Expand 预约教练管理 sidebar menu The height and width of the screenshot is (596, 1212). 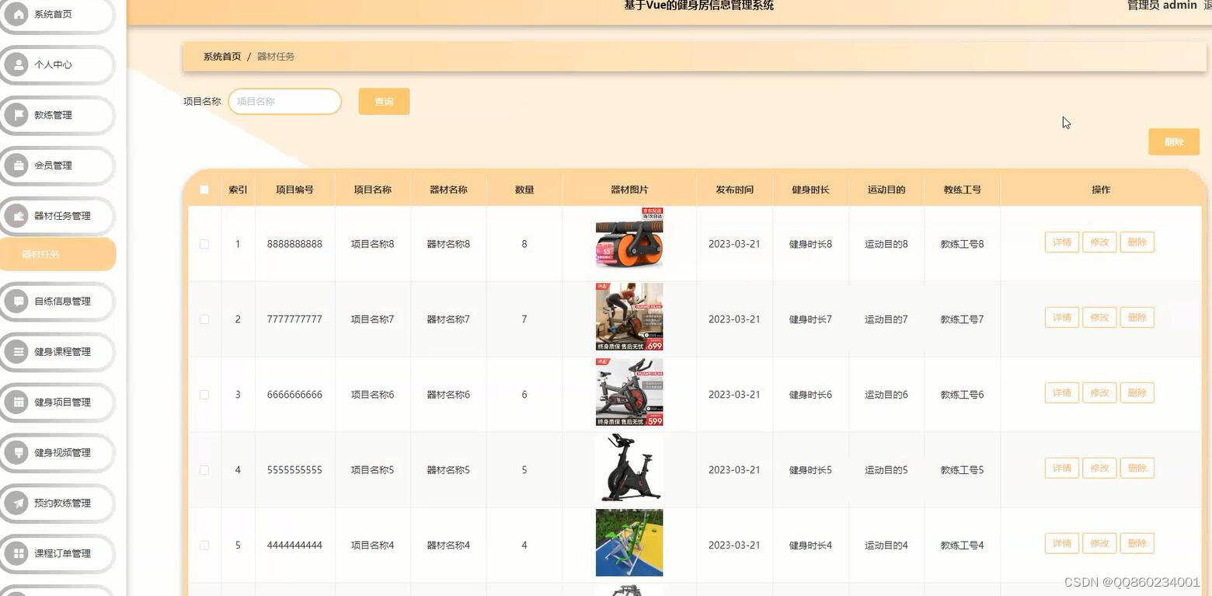57,504
